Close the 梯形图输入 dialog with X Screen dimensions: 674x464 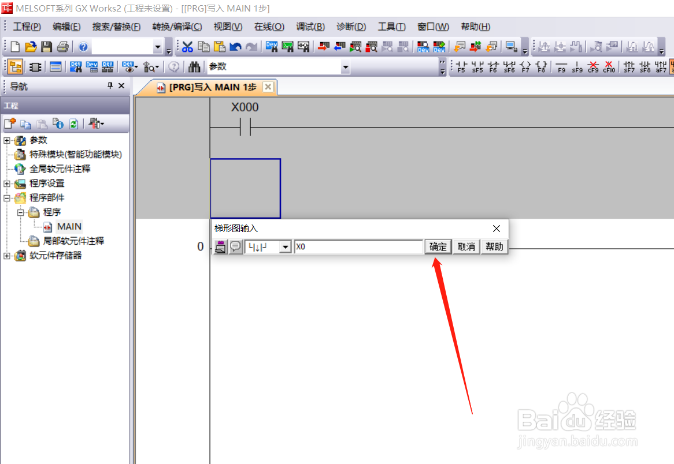(x=496, y=229)
